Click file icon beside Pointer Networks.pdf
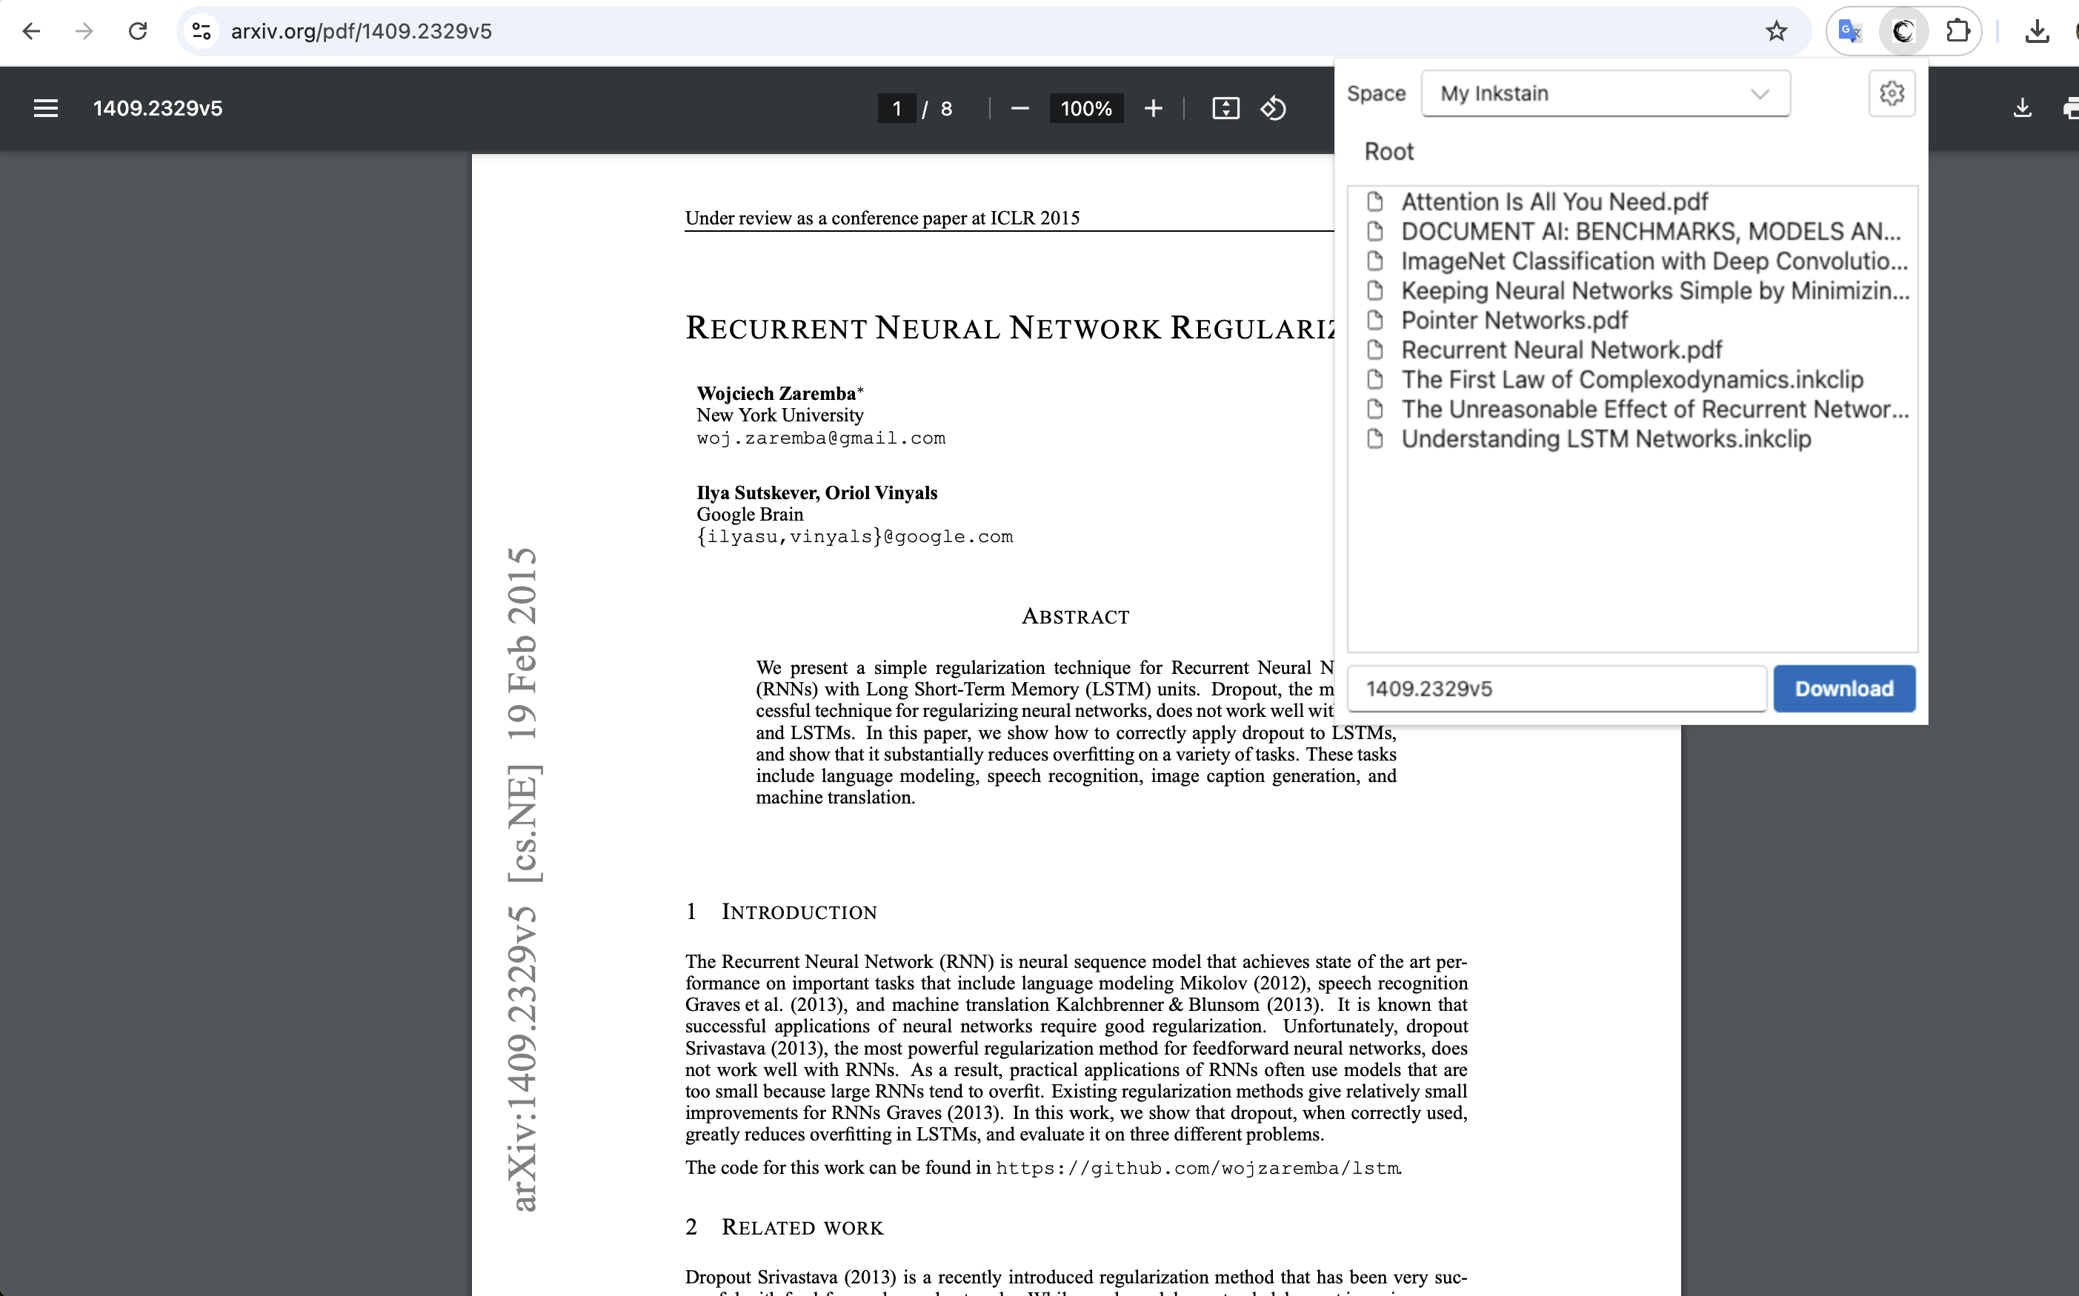The height and width of the screenshot is (1296, 2079). [1375, 320]
